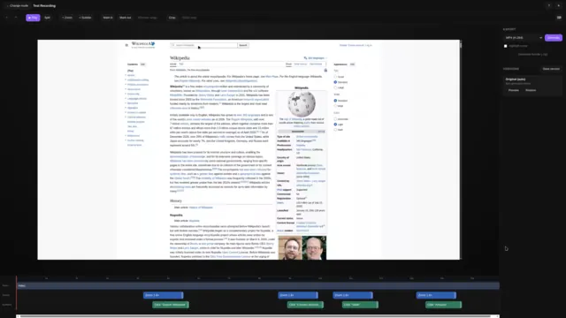Screen dimensions: 566x318
Task: Click the founders photo at bottom of infobox
Action: tap(302, 247)
